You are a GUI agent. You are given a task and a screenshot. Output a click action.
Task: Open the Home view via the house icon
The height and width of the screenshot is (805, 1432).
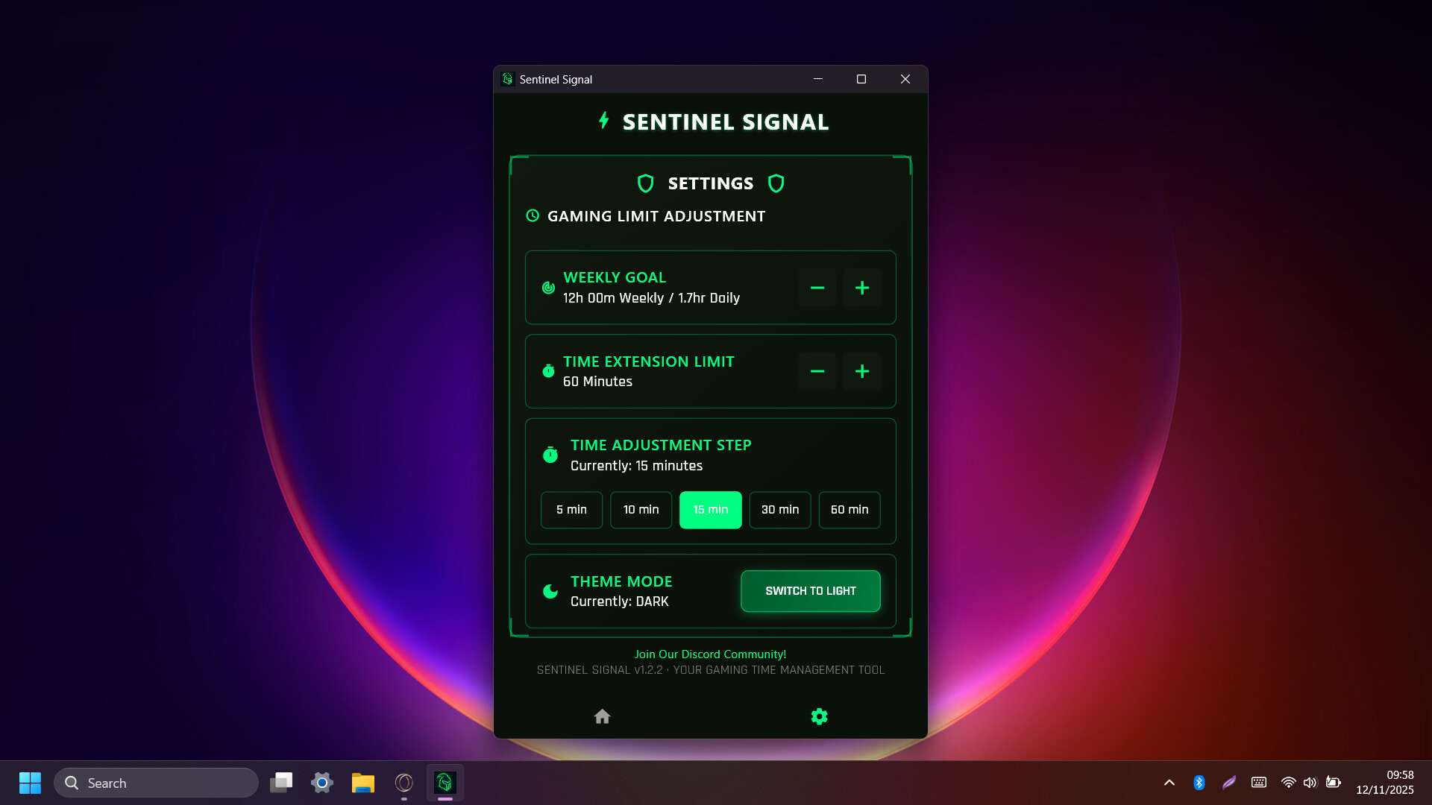click(602, 716)
